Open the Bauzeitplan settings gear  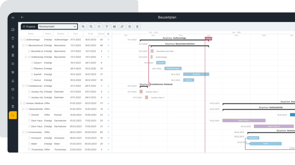tap(129, 26)
